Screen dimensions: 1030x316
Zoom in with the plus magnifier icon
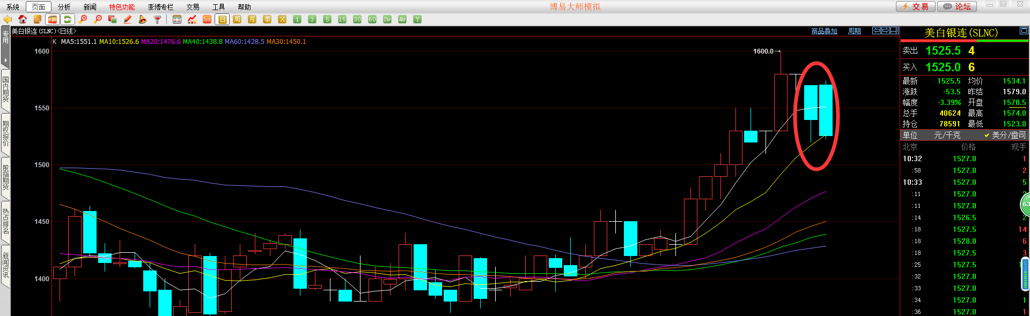pos(83,19)
